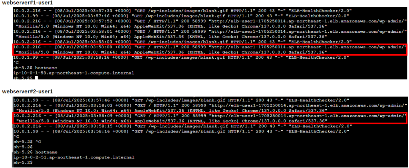
Task: Click the hostname command in second terminal
Action: 46,152
